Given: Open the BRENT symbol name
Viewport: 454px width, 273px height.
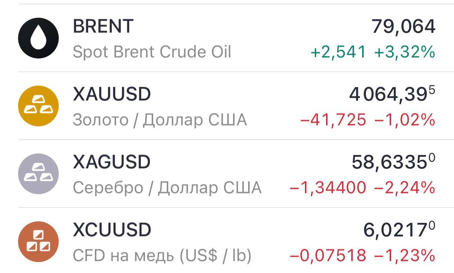Looking at the screenshot, I should pyautogui.click(x=103, y=26).
